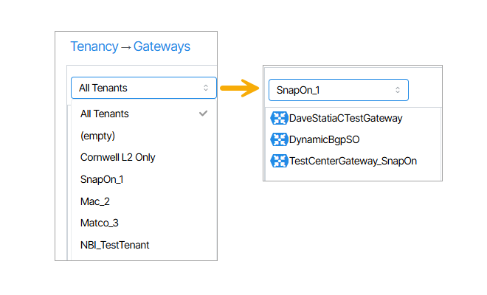Choose SnapOn_1 from tenant list
The image size is (487, 295).
coord(102,179)
